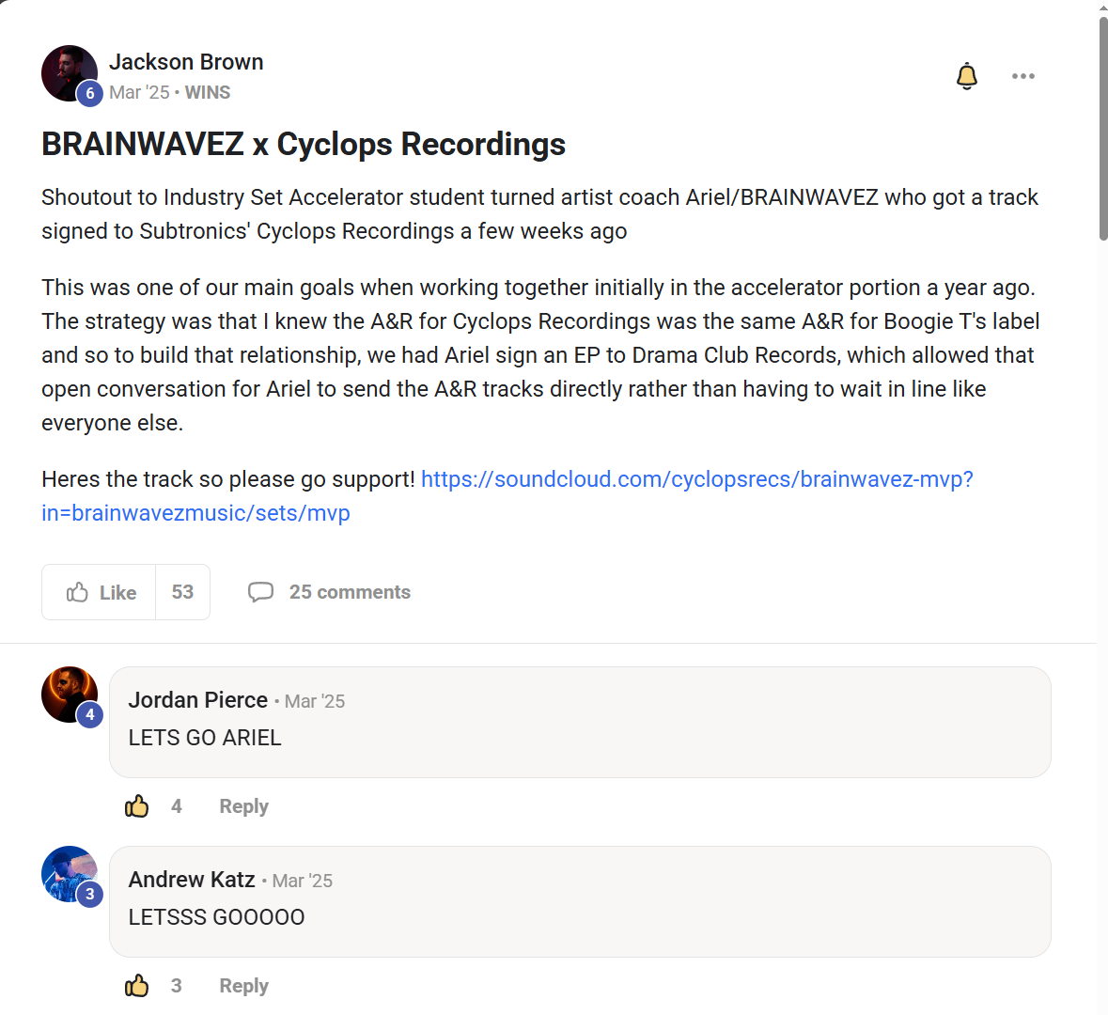Click the speech bubble comments icon
This screenshot has width=1108, height=1015.
point(260,592)
